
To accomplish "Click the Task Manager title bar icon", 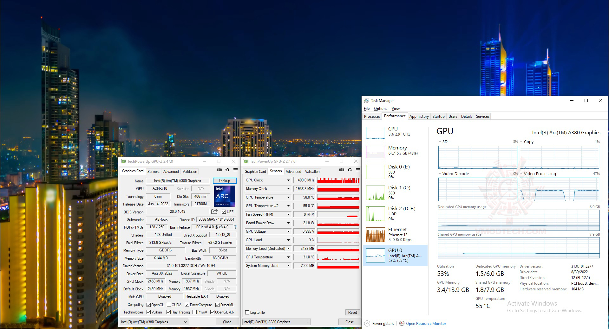I will point(367,100).
